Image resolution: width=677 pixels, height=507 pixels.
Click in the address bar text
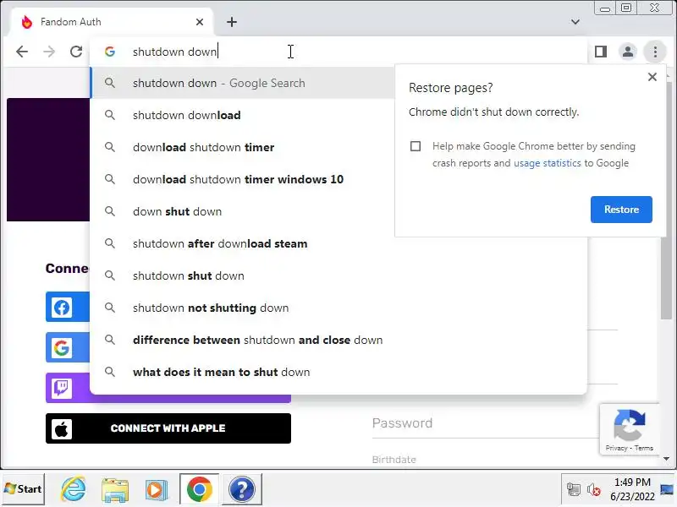point(175,52)
